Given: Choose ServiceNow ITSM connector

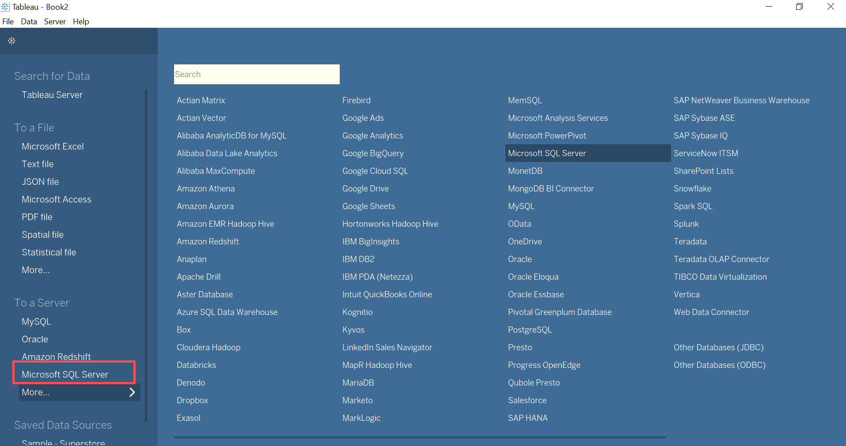Looking at the screenshot, I should pyautogui.click(x=706, y=153).
